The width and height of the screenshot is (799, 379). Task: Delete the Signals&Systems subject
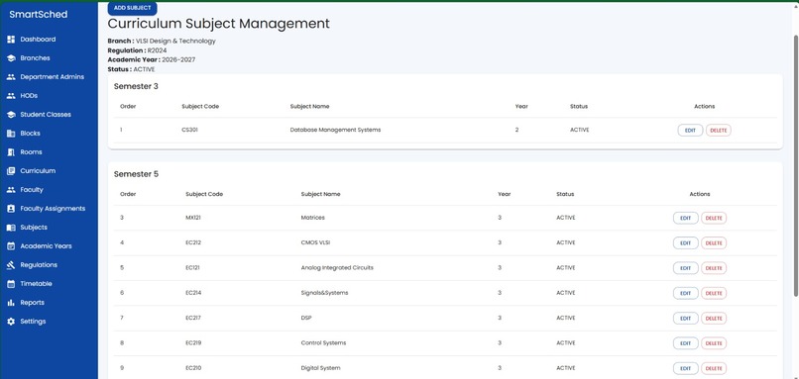click(714, 293)
